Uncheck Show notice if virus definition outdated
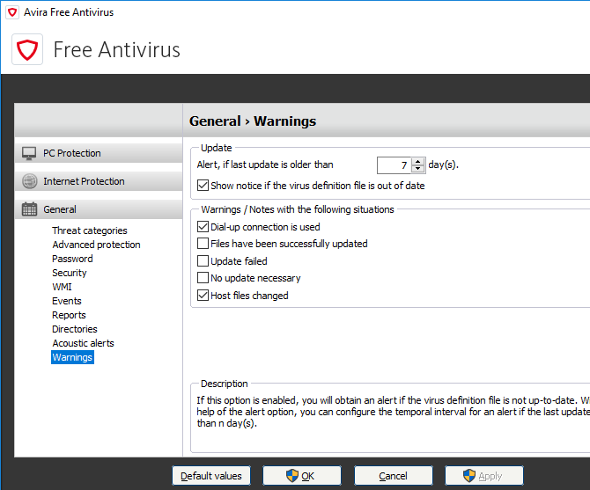 point(203,186)
